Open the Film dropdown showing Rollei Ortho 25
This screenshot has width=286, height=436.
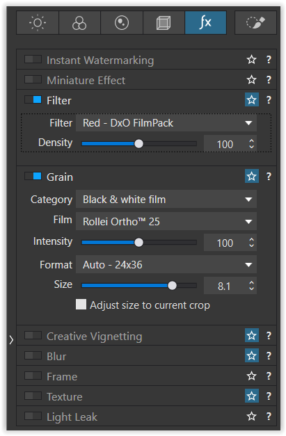(166, 222)
